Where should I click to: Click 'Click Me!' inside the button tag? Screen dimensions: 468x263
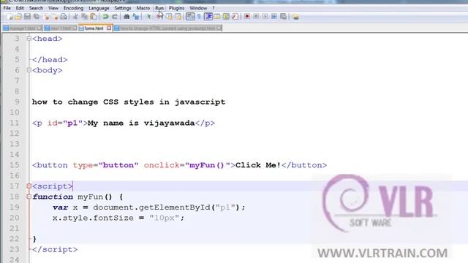(258, 165)
